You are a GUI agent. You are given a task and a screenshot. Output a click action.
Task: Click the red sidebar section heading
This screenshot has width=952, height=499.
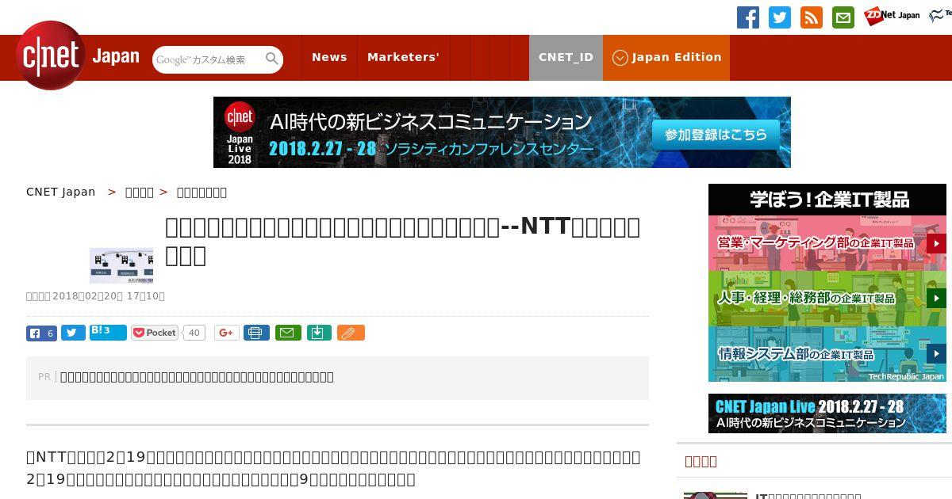[701, 461]
